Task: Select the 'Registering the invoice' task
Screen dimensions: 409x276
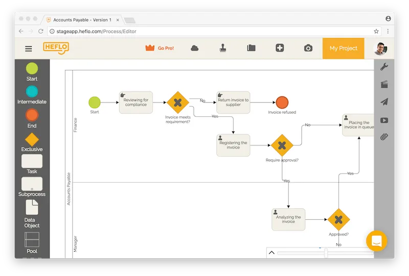Action: (x=233, y=145)
